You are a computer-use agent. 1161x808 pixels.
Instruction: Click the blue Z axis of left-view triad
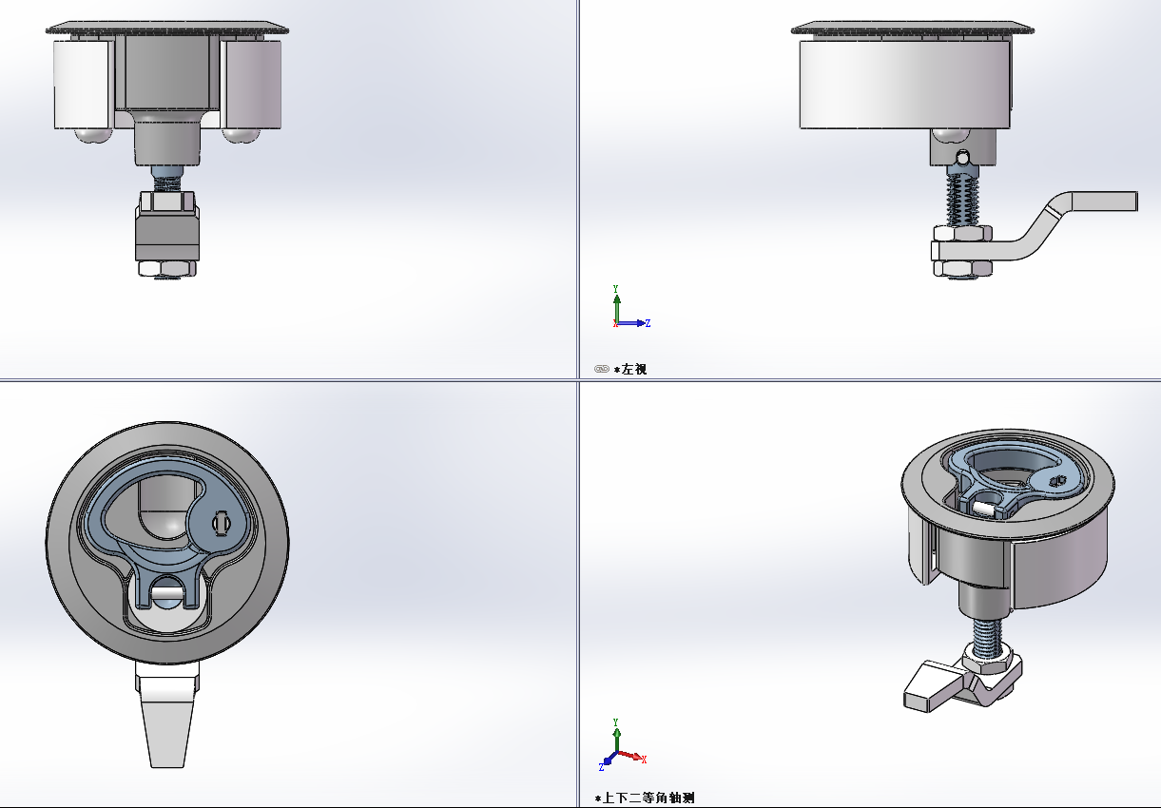tap(635, 323)
